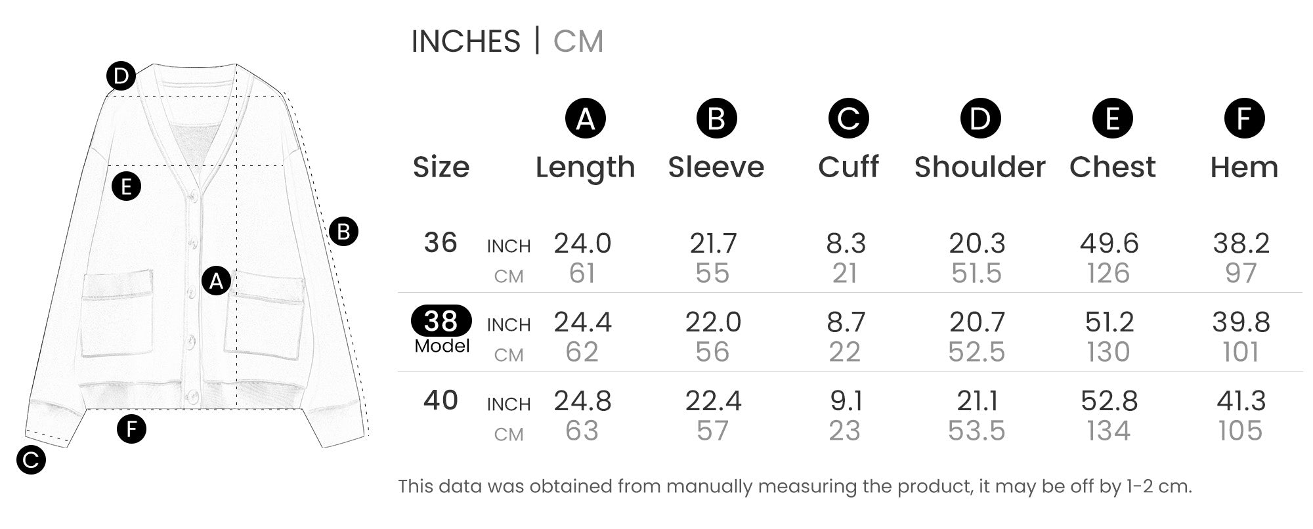This screenshot has width=1313, height=529.
Task: Click the A badge above Length column
Action: click(585, 119)
